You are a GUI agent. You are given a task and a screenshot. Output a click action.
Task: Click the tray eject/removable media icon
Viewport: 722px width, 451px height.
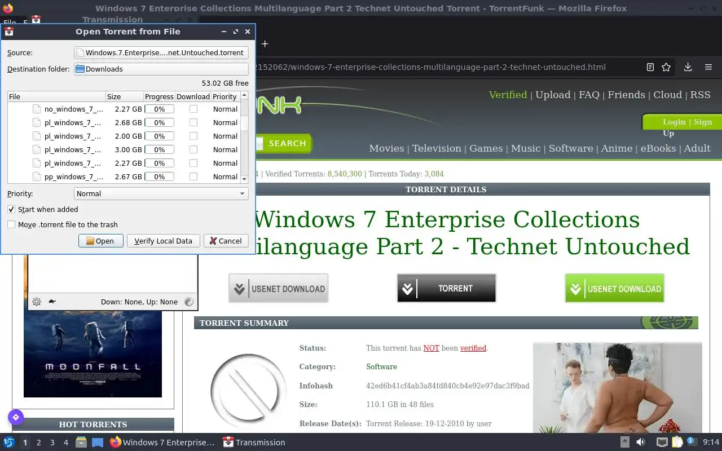[625, 443]
